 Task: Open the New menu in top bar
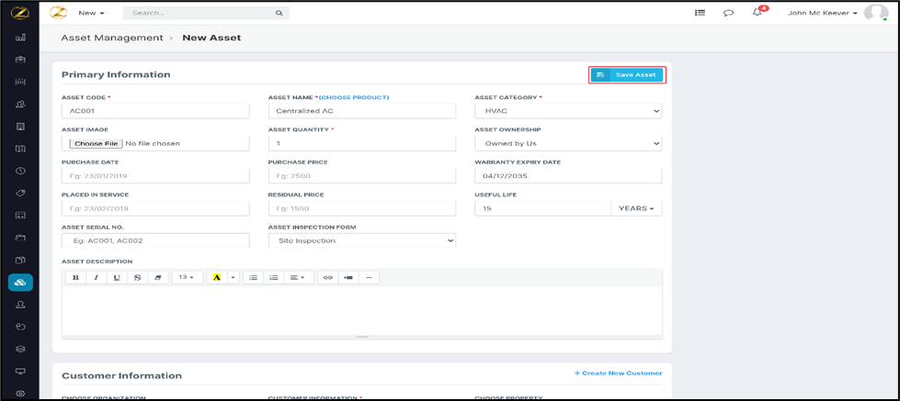click(91, 13)
